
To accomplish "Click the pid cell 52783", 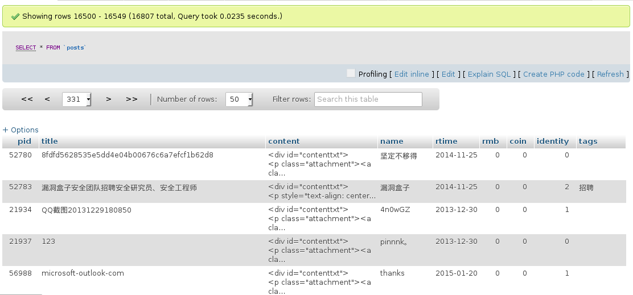I will pyautogui.click(x=20, y=187).
